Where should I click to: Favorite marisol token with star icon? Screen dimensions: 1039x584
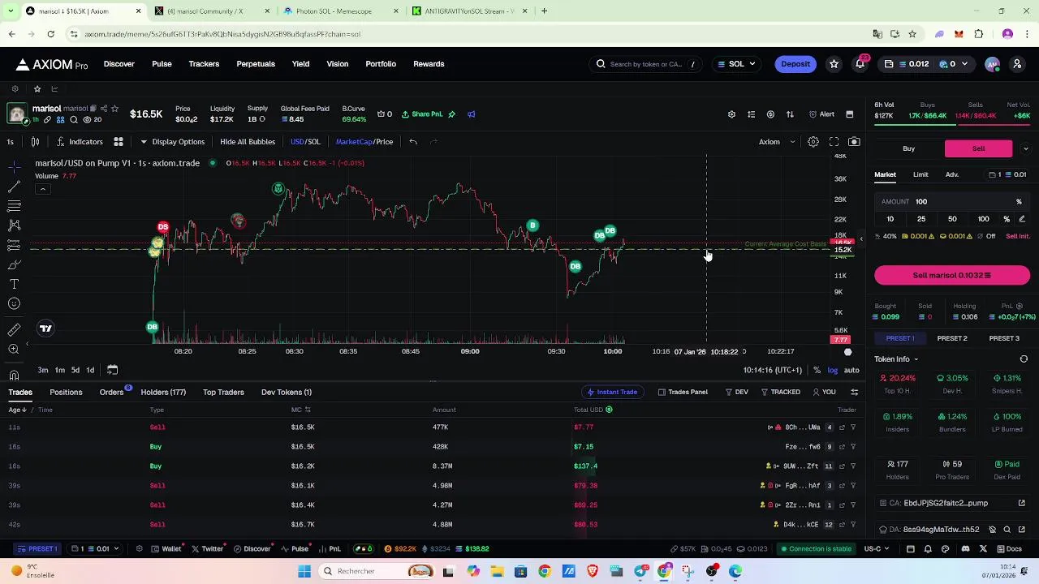(x=114, y=109)
